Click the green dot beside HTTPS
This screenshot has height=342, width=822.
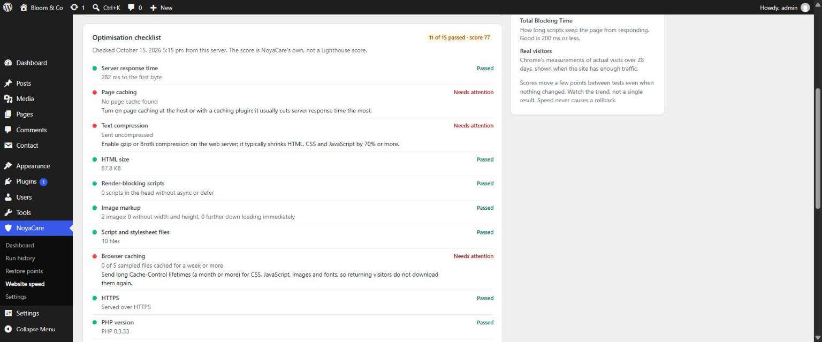[x=95, y=298]
